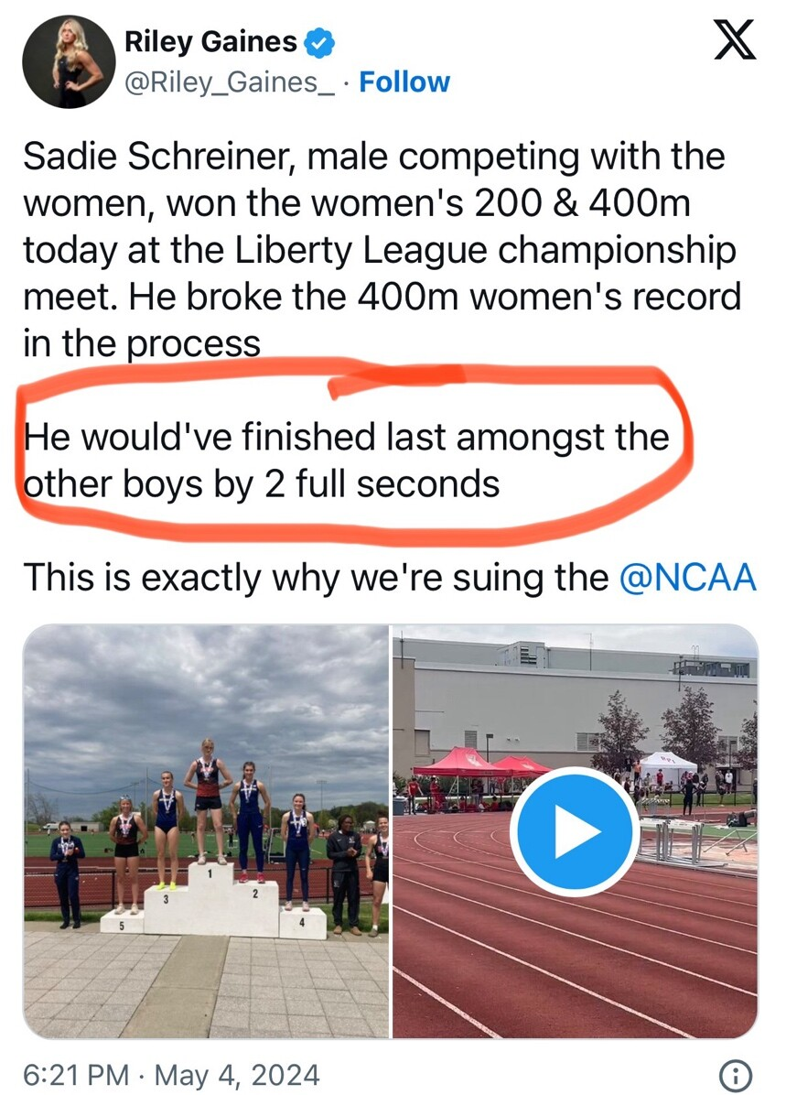786x1095 pixels.
Task: Open the @NCAA mention
Action: point(688,578)
